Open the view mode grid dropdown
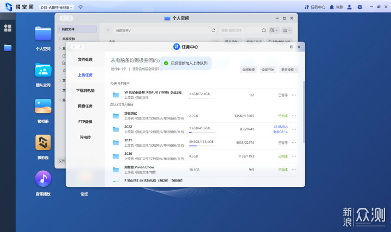Screen dimensions: 391x232 pyautogui.click(x=287, y=30)
